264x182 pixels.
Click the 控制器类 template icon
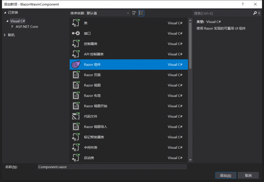pyautogui.click(x=76, y=44)
